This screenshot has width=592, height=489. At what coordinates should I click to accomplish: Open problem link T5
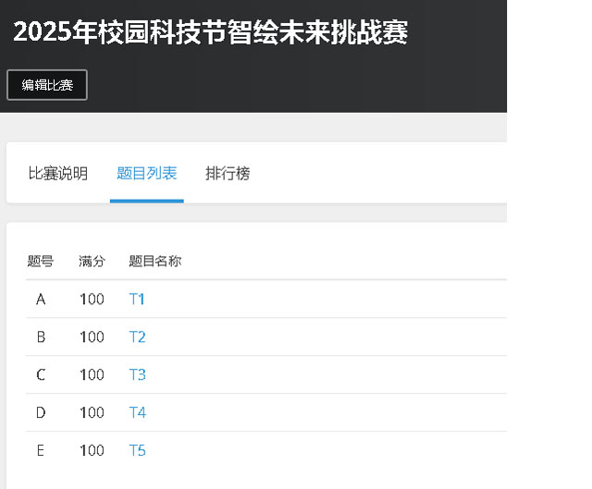coord(138,450)
